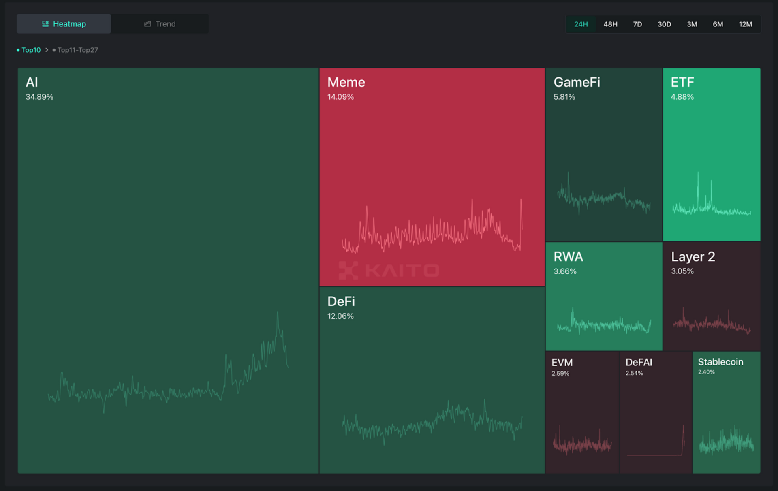Choose the 7D time range
Screen dimensions: 778x491
pos(637,24)
